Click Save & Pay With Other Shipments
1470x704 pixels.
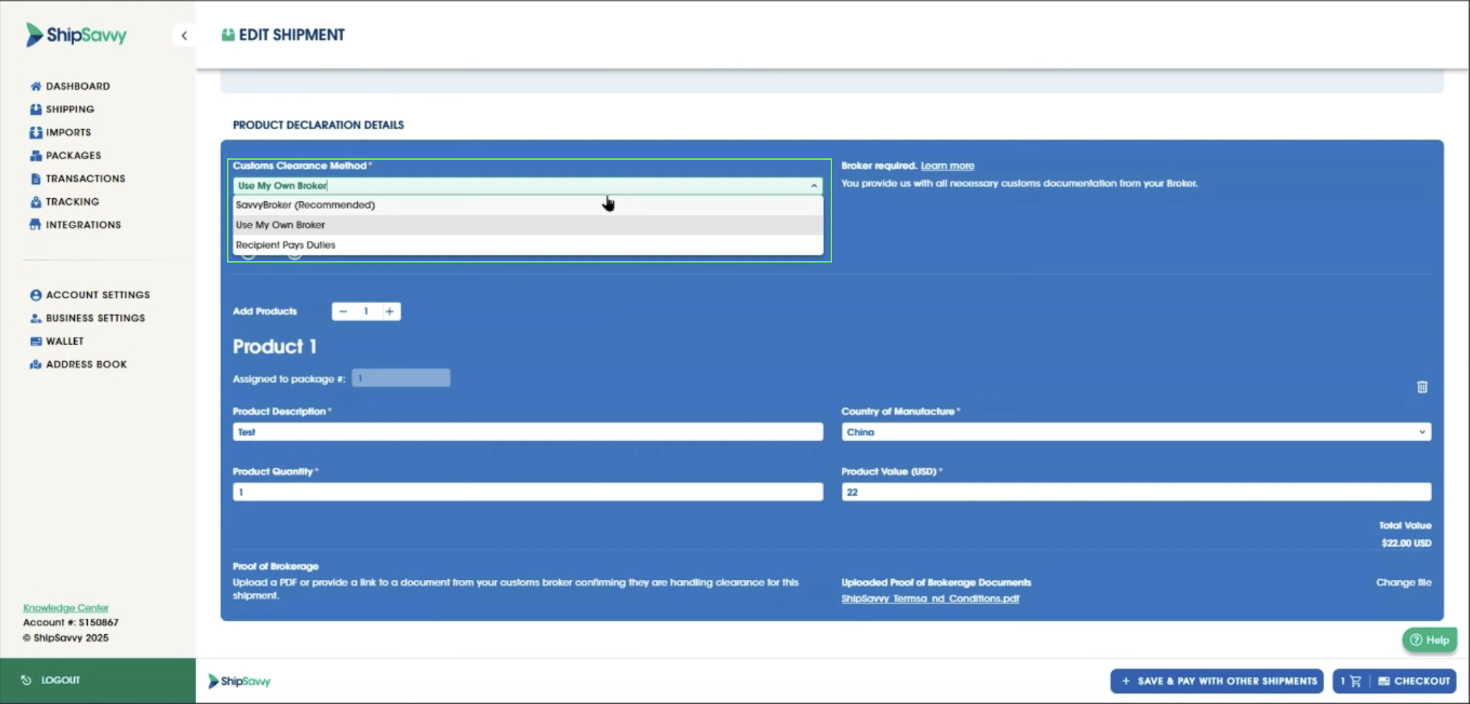[1217, 681]
